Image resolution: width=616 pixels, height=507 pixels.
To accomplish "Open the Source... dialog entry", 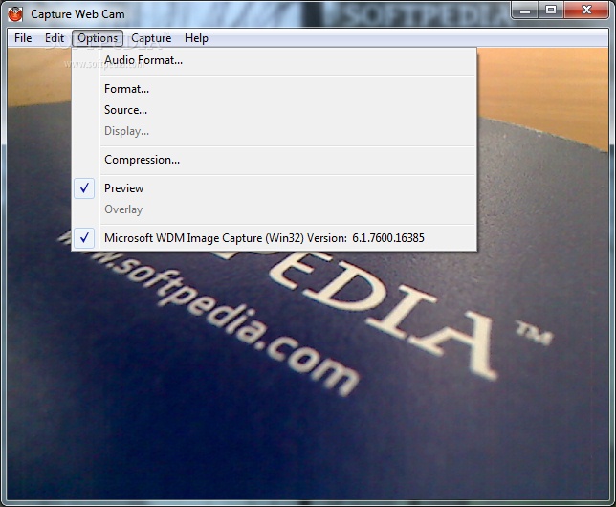I will click(275, 110).
